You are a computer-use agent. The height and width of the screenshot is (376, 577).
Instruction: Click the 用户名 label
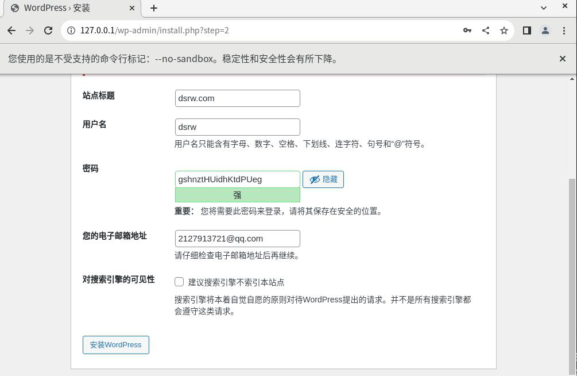tap(95, 125)
